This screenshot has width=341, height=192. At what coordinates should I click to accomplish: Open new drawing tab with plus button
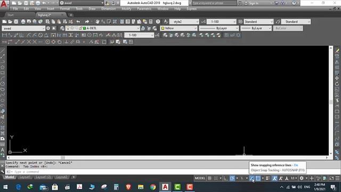pos(71,15)
